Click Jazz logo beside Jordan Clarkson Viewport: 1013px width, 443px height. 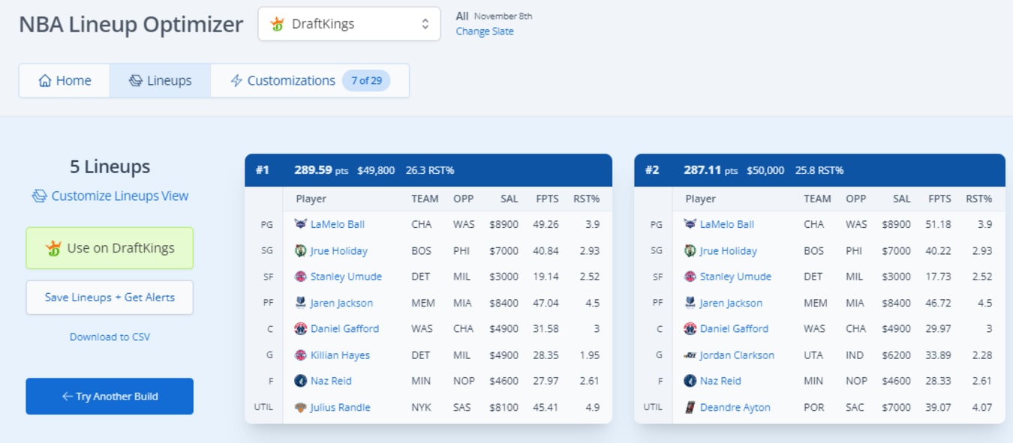(690, 355)
